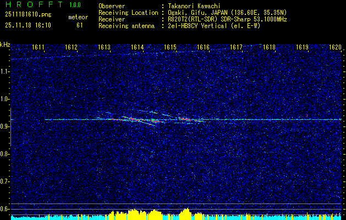
Task: Click the 1.0 kHz frequency label
Action: (x=5, y=99)
